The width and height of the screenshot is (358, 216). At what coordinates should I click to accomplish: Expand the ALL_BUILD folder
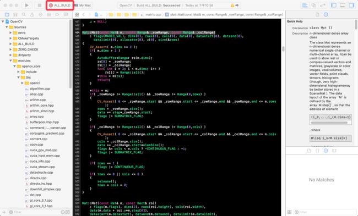[10, 44]
